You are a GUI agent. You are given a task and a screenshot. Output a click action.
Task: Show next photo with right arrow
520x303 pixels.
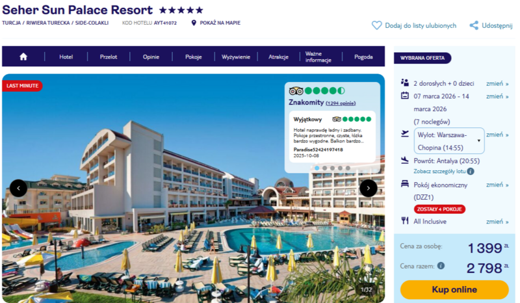tap(368, 188)
